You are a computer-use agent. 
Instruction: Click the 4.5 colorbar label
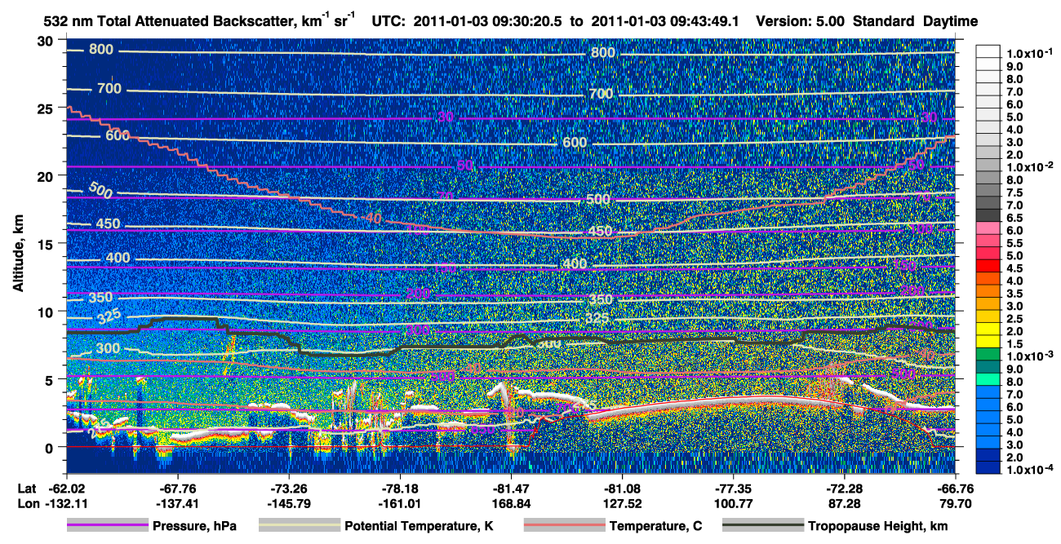tap(1014, 268)
